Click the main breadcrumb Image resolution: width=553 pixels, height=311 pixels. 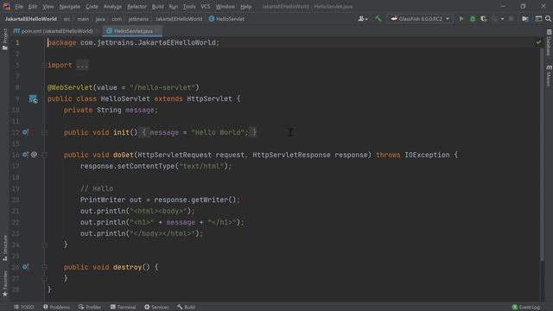[83, 19]
